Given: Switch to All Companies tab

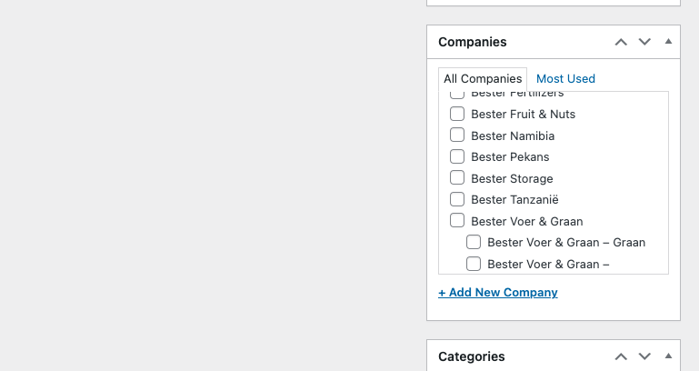Looking at the screenshot, I should click(x=483, y=79).
